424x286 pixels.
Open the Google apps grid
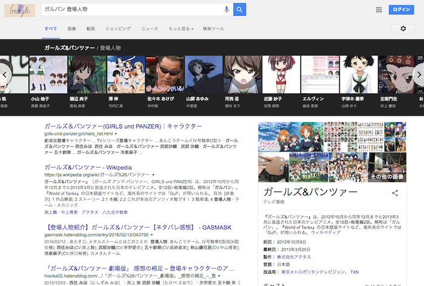pos(379,10)
